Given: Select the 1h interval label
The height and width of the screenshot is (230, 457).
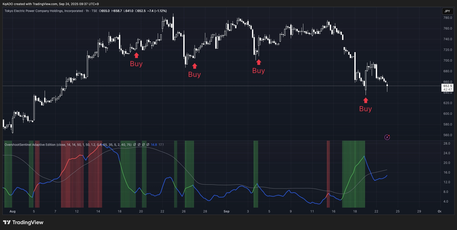Looking at the screenshot, I should pos(87,11).
